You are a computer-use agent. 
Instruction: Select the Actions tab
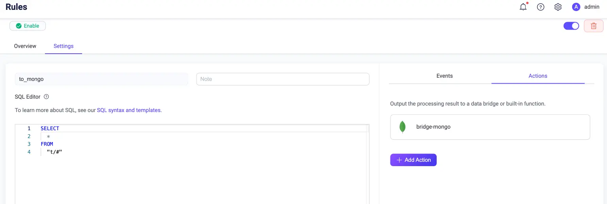(538, 76)
